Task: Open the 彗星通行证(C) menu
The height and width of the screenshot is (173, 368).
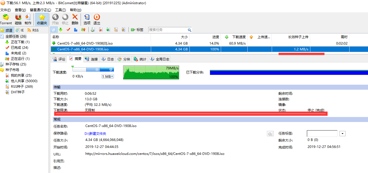Action: pos(41,10)
